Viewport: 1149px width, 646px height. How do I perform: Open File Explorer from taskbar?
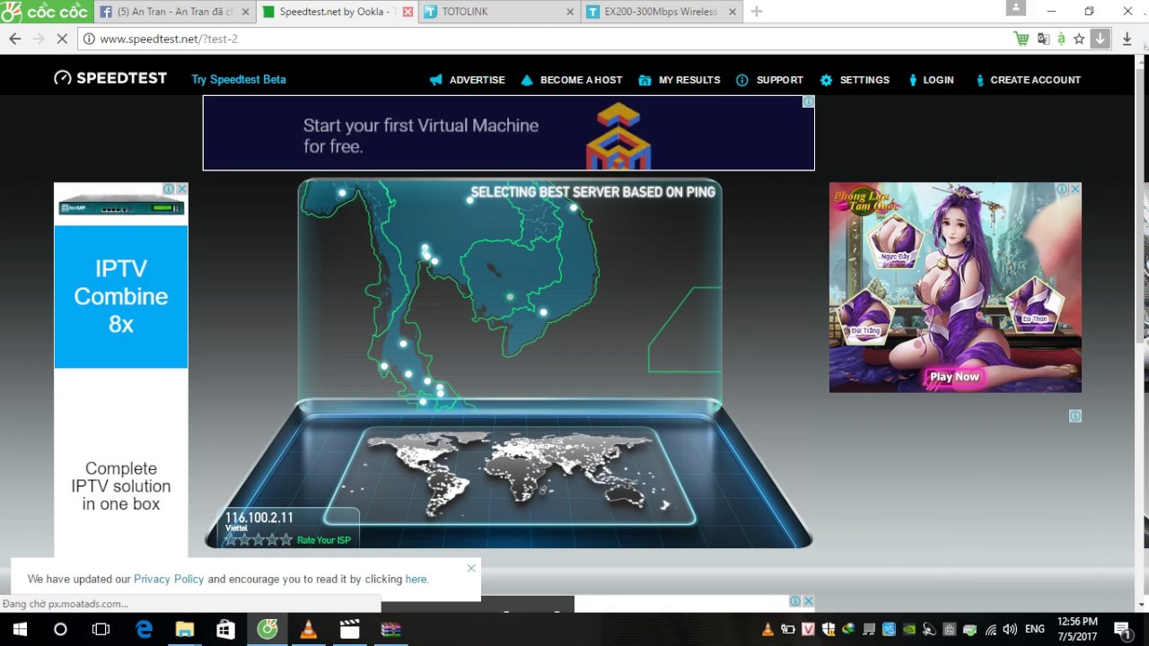coord(184,629)
